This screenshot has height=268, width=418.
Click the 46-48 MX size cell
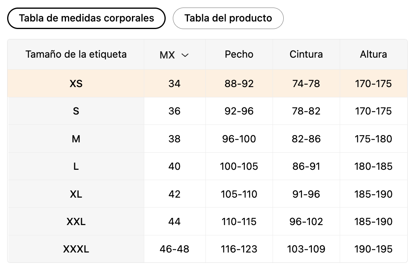coord(174,249)
